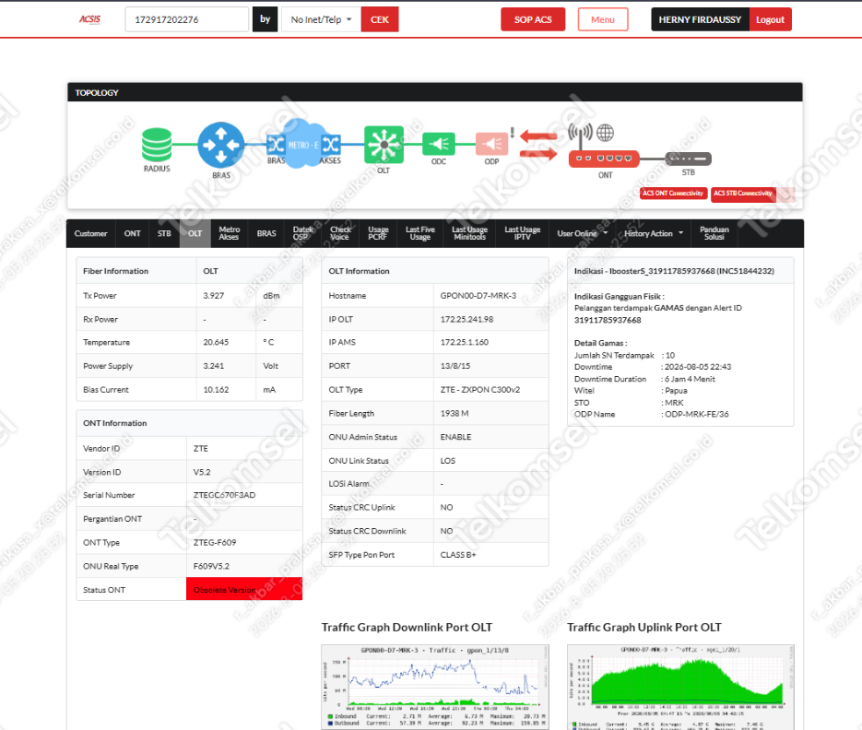
Task: Open the Last Five Usage tab
Action: [x=420, y=233]
